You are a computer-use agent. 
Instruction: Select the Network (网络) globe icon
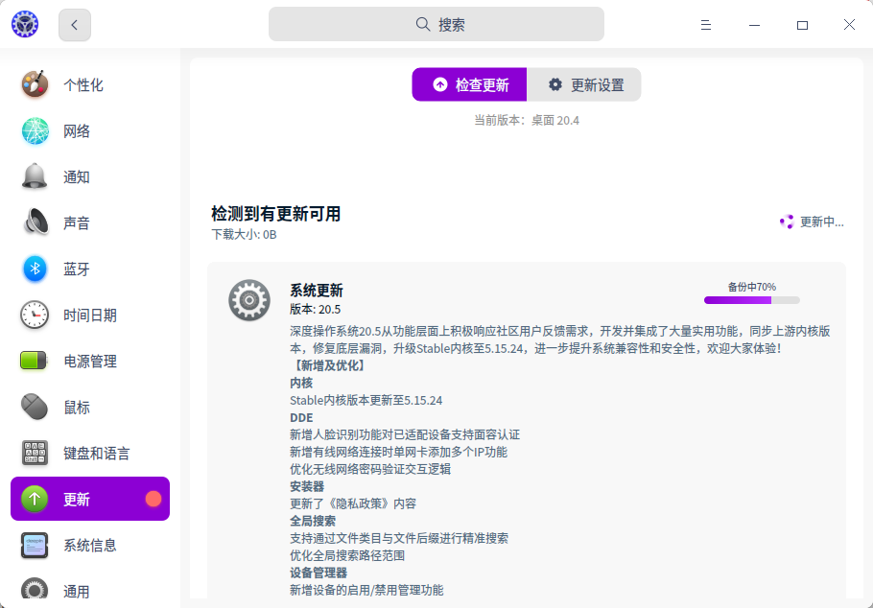tap(35, 131)
